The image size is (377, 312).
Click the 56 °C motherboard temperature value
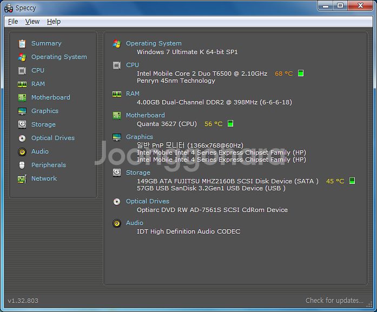click(214, 124)
